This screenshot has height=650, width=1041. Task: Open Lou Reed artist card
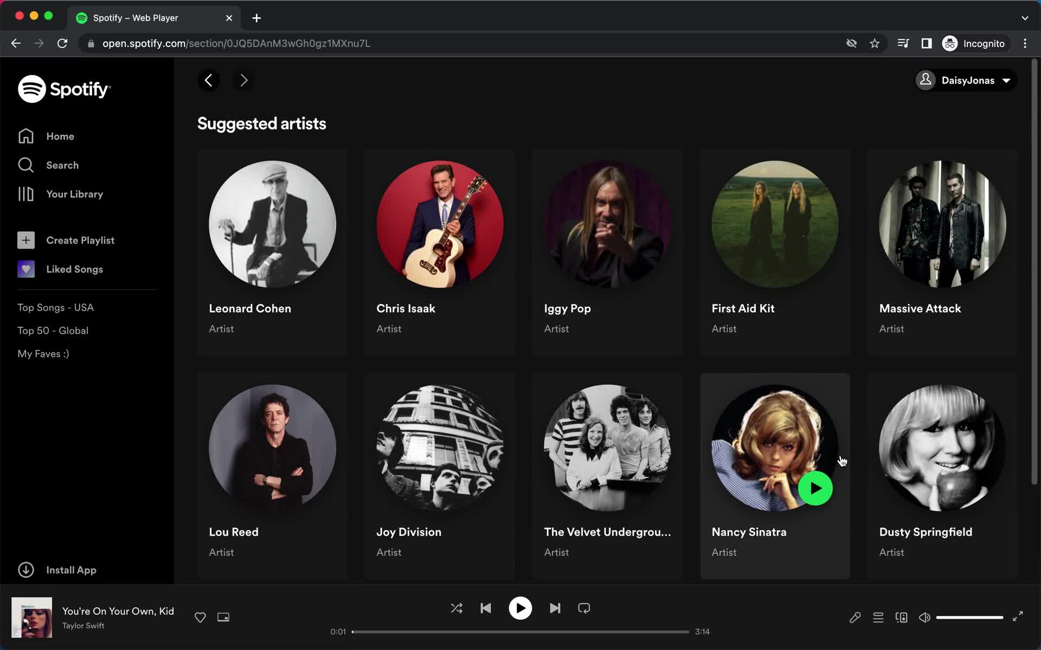pyautogui.click(x=272, y=476)
